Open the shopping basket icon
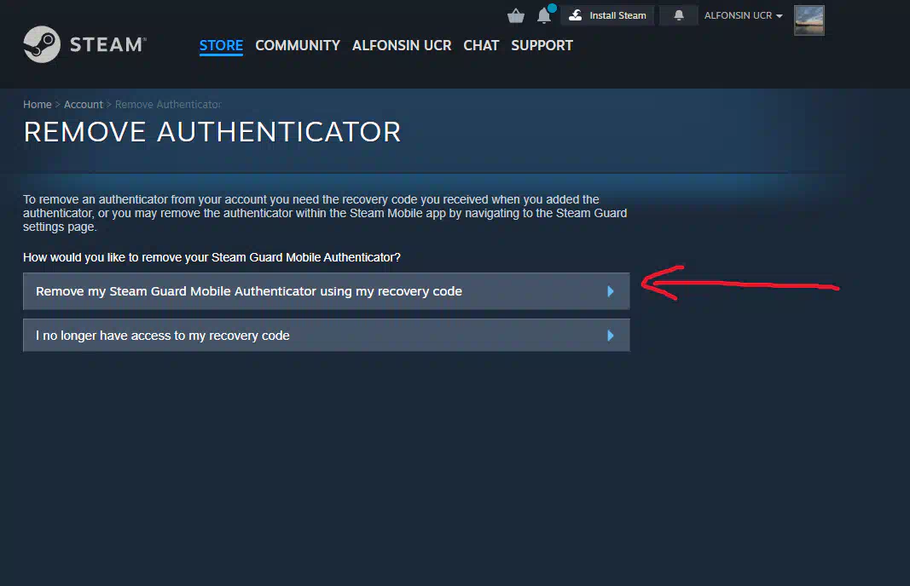Screen dimensions: 910x586 pos(515,15)
